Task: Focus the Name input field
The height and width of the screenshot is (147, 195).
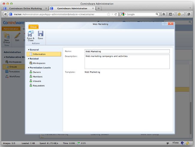Action: click(x=127, y=51)
